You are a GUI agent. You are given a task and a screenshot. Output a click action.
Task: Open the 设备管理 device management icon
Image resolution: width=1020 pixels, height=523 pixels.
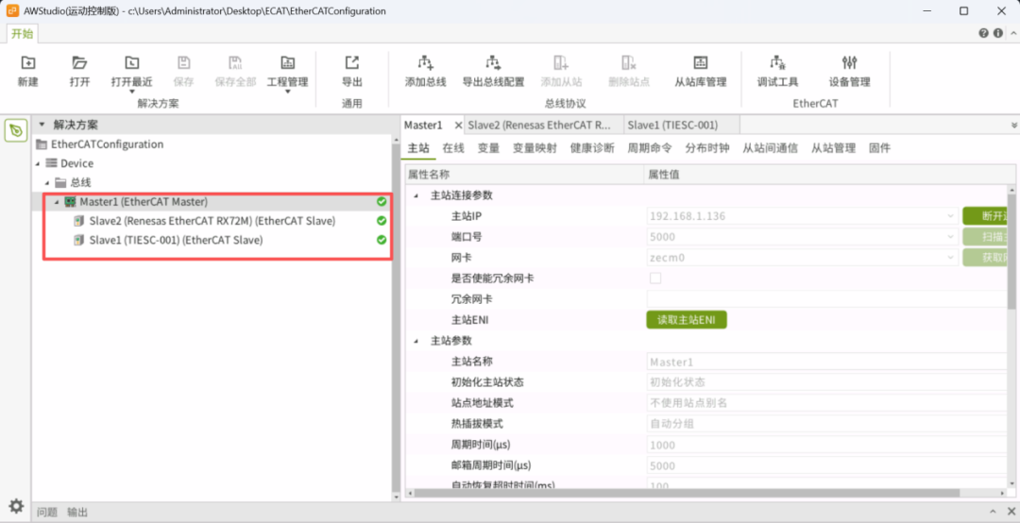pyautogui.click(x=850, y=62)
